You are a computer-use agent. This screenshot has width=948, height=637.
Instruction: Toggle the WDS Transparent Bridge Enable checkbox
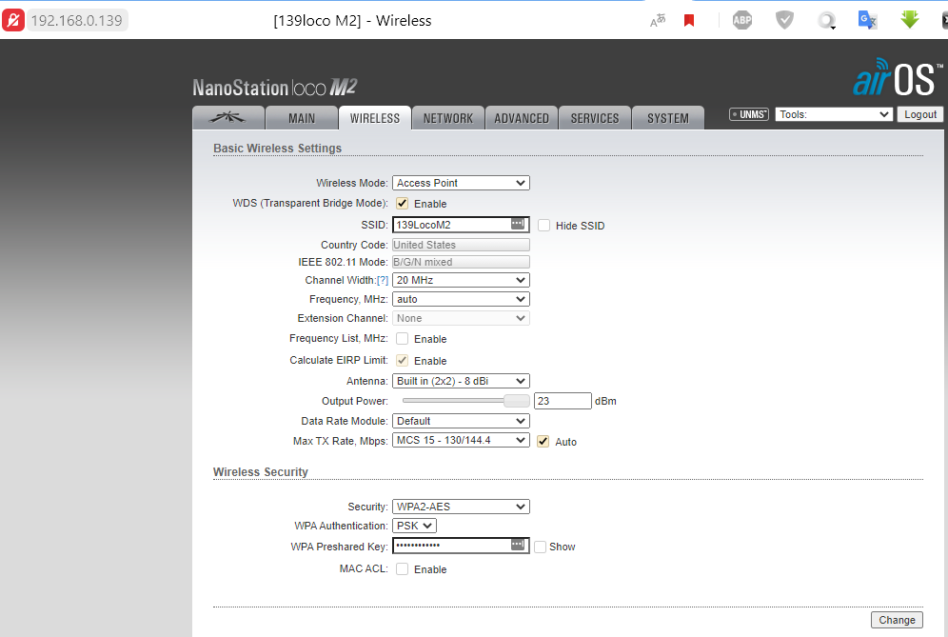pyautogui.click(x=402, y=203)
